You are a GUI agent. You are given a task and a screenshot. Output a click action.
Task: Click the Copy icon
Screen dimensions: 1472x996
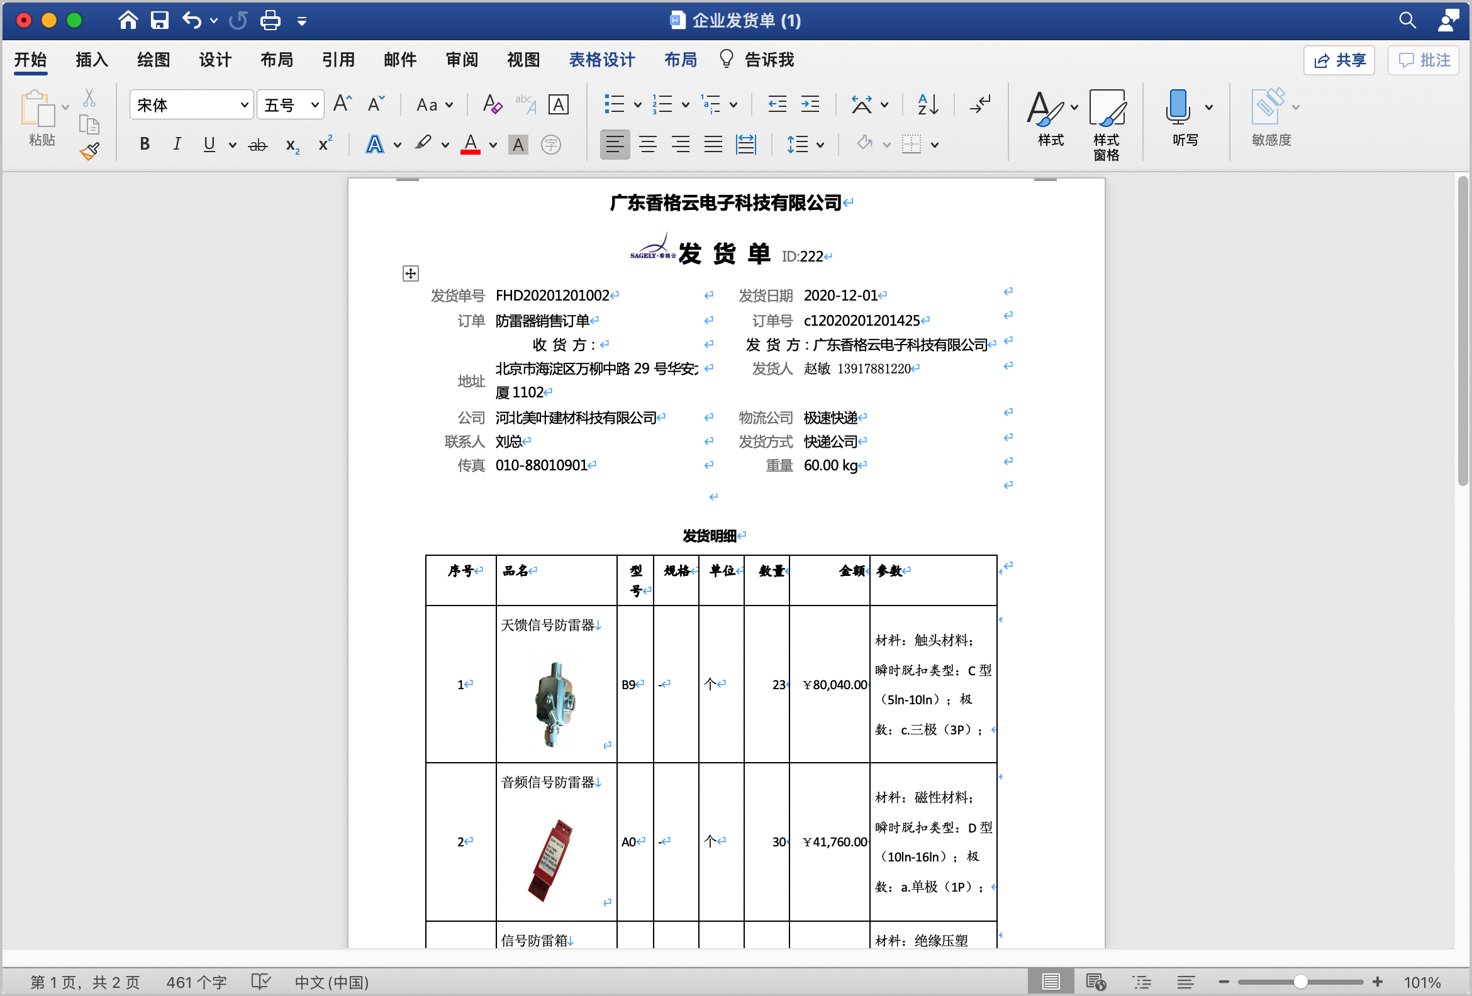[x=89, y=124]
